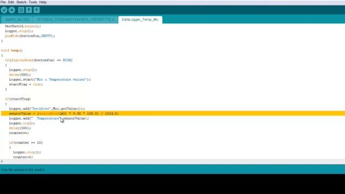Click the counter++; line

19,133
